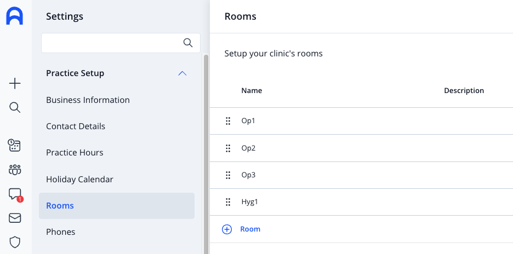Open the plus create icon in sidebar
This screenshot has height=254, width=513.
(15, 84)
